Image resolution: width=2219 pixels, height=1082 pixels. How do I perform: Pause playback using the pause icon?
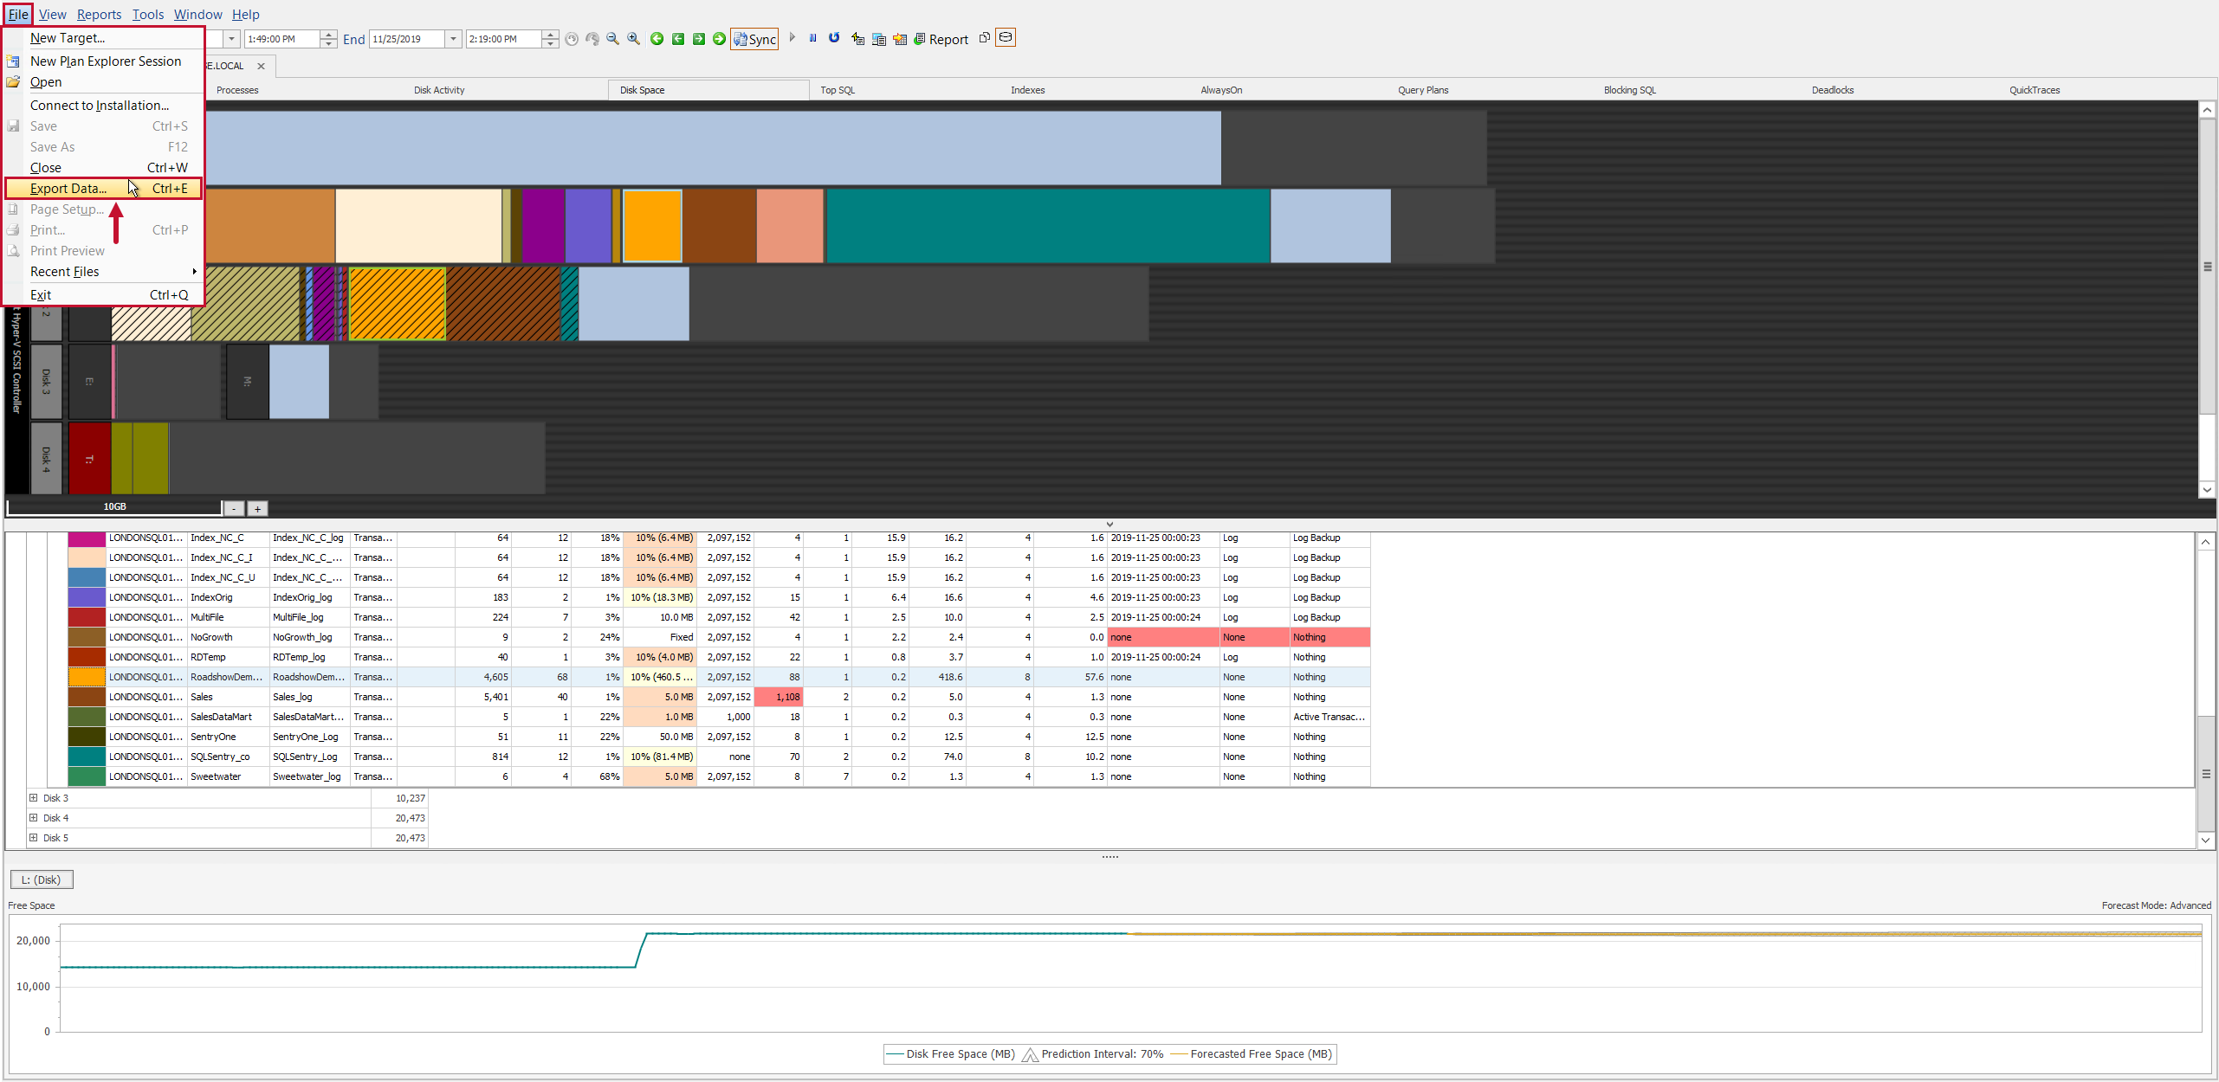[x=812, y=38]
